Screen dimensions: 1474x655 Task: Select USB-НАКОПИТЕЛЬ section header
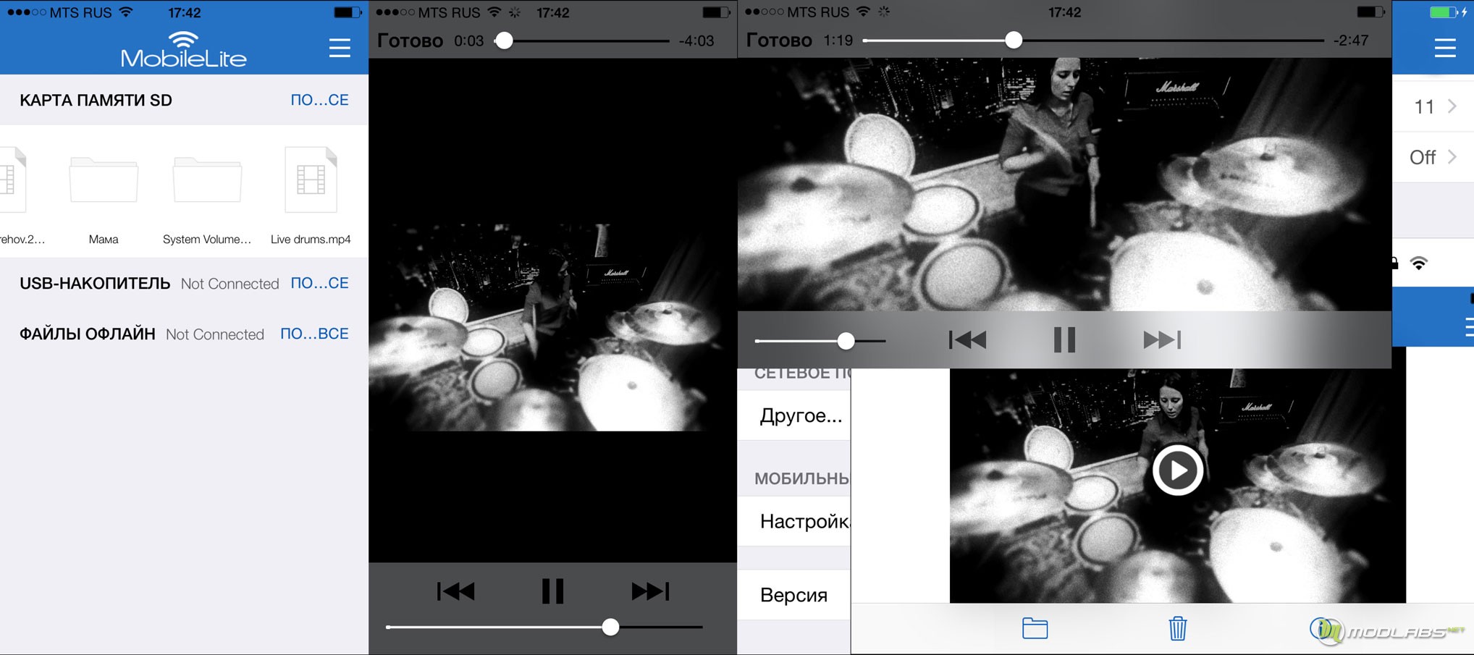pos(95,283)
